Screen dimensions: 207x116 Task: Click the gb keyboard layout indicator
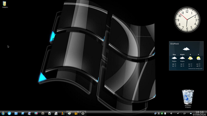184,113
